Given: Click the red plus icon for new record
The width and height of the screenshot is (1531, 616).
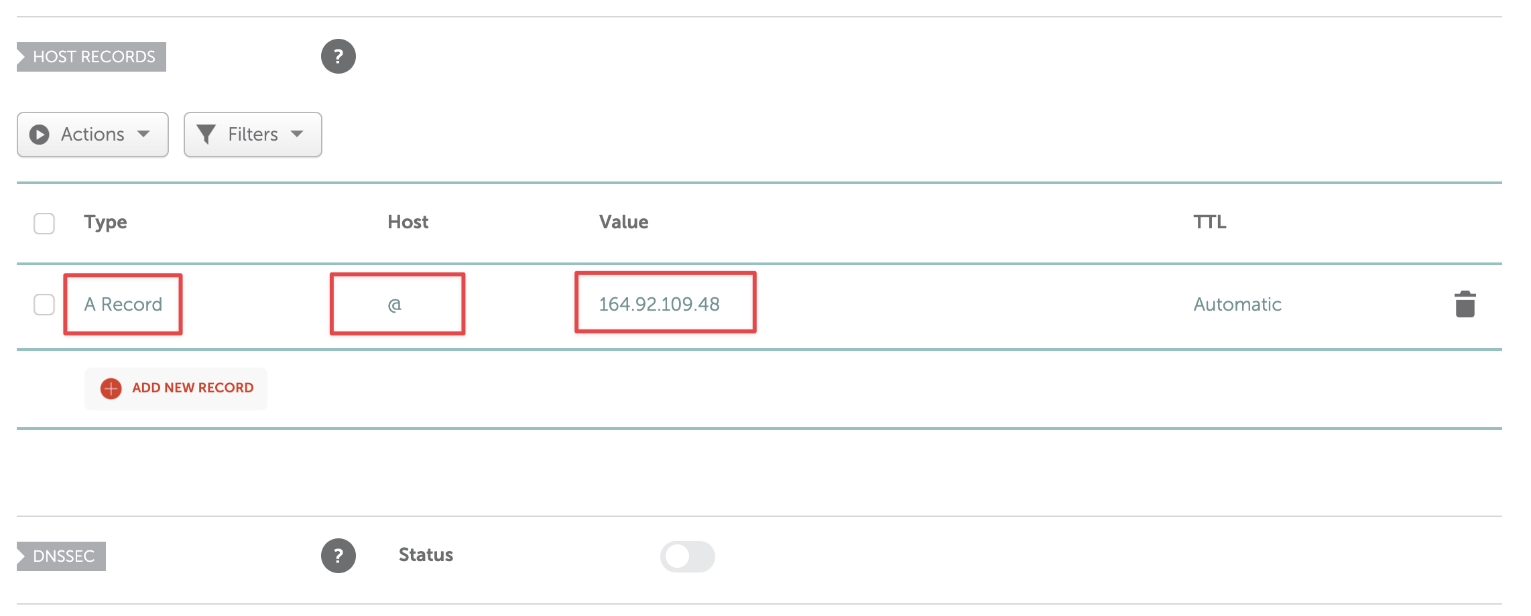Looking at the screenshot, I should pos(111,388).
